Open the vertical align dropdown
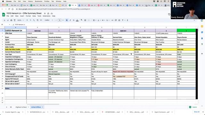This screenshot has height=115, width=205. [x=99, y=20]
